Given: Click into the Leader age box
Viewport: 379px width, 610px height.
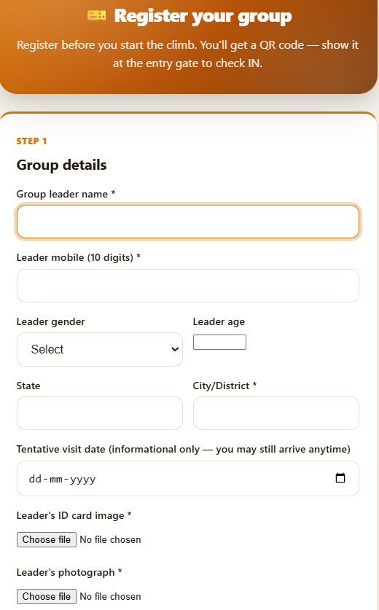Looking at the screenshot, I should (219, 342).
